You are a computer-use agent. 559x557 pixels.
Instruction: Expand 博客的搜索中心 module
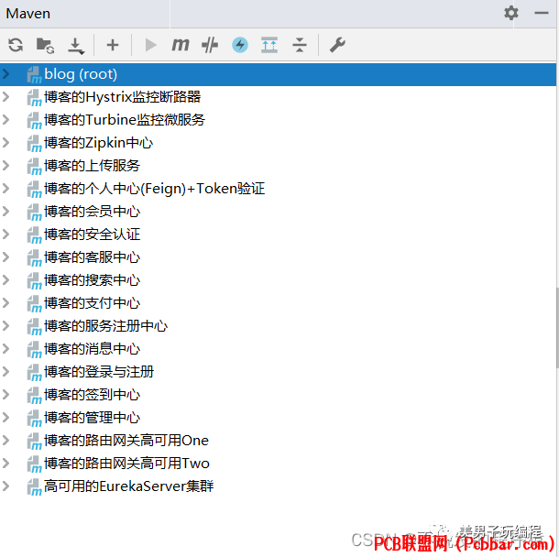5,280
